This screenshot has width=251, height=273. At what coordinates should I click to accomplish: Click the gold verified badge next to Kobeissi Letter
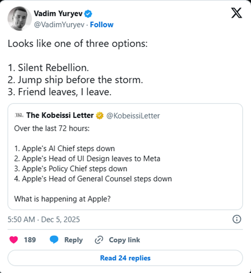(x=99, y=115)
